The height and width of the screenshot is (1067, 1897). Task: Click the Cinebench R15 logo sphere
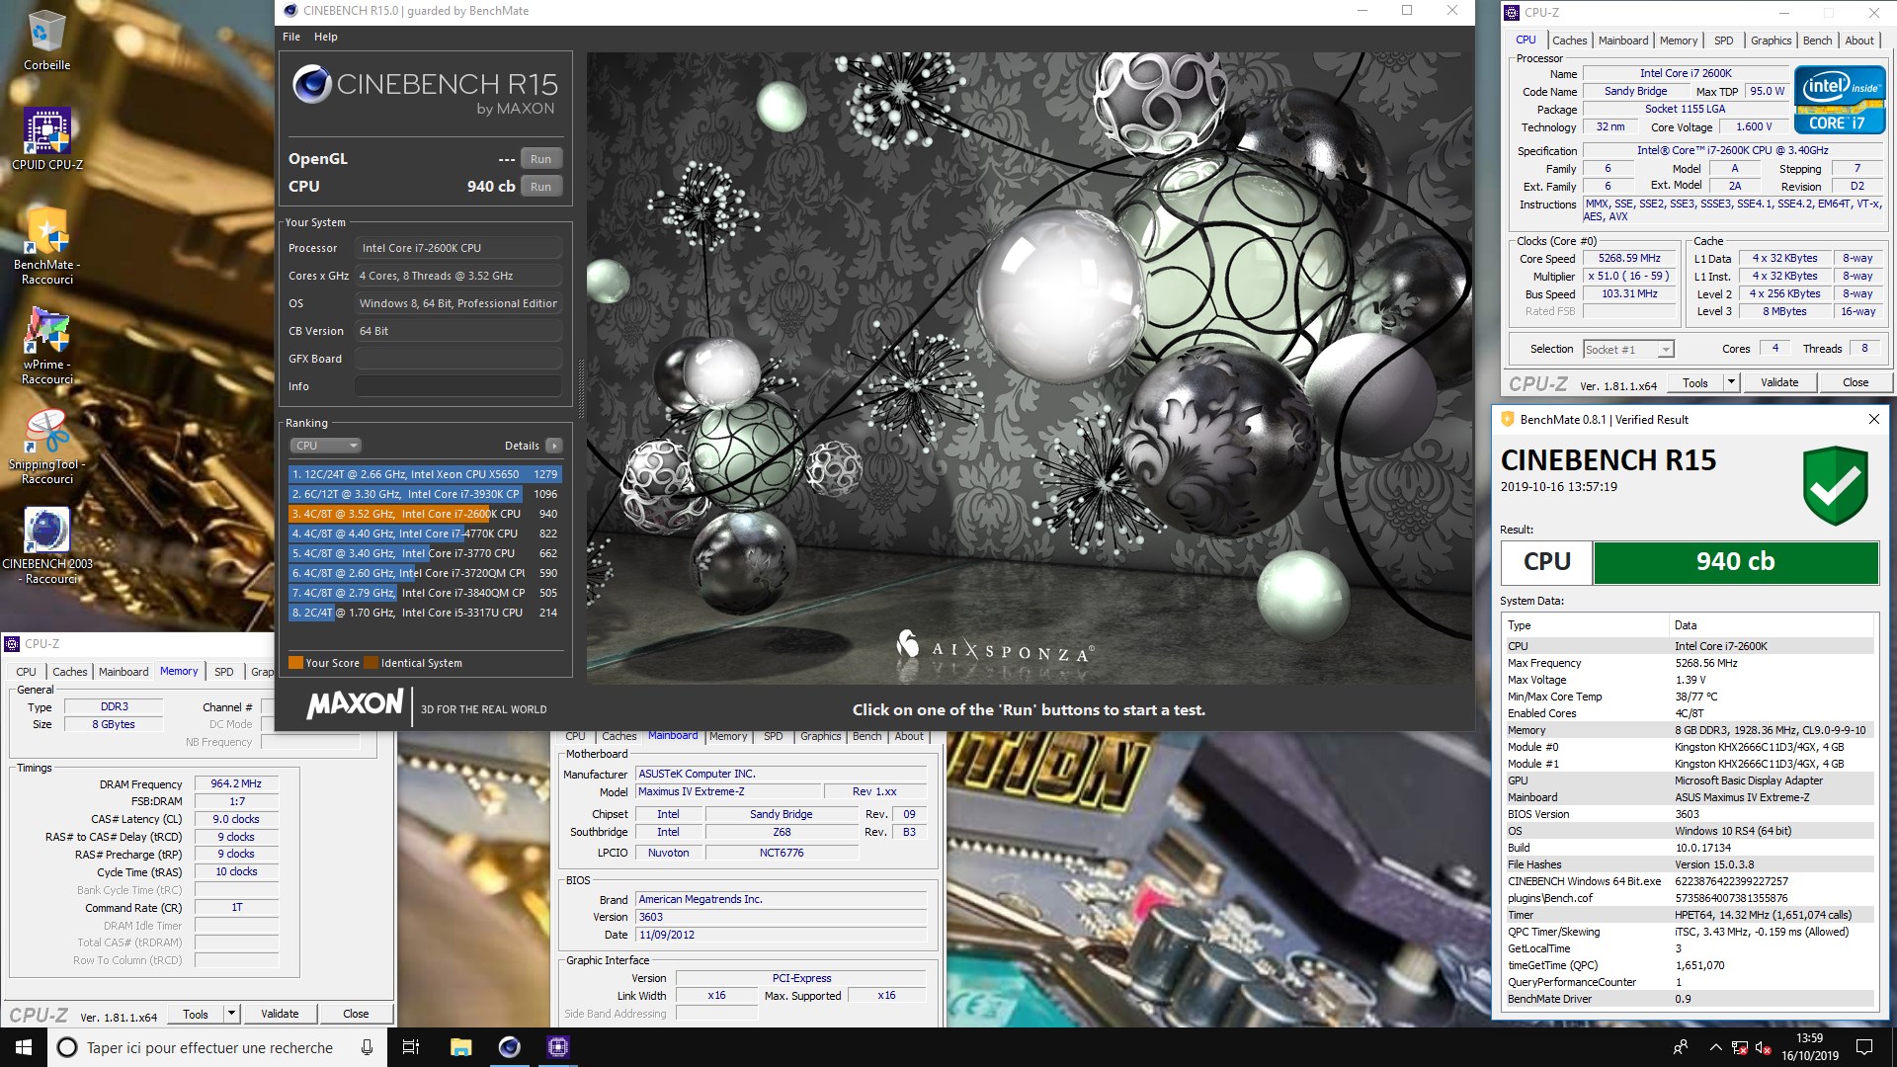[x=310, y=85]
